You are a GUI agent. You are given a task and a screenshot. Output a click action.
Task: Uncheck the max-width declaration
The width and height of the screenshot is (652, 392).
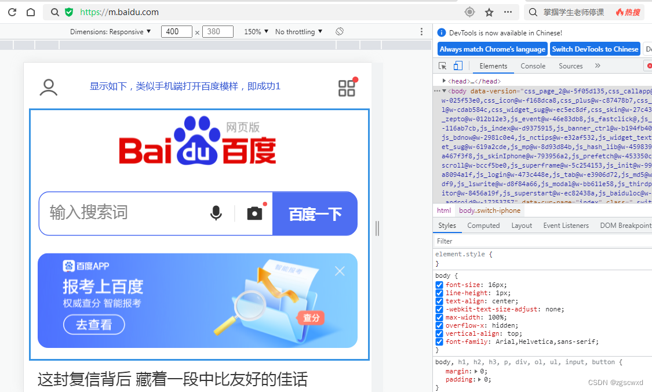[x=439, y=318]
